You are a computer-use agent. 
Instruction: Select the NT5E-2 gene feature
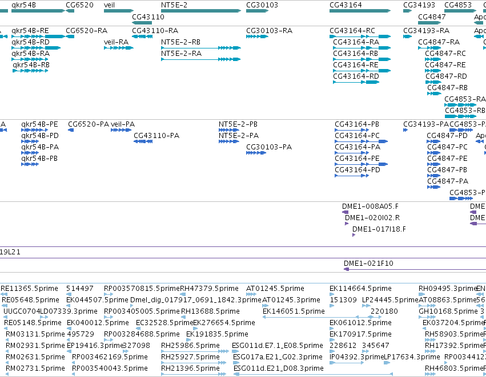click(201, 11)
